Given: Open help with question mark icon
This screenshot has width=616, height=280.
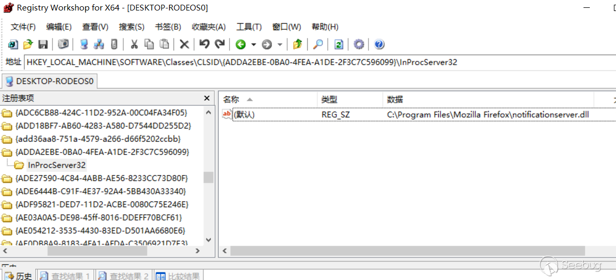Looking at the screenshot, I should (379, 45).
